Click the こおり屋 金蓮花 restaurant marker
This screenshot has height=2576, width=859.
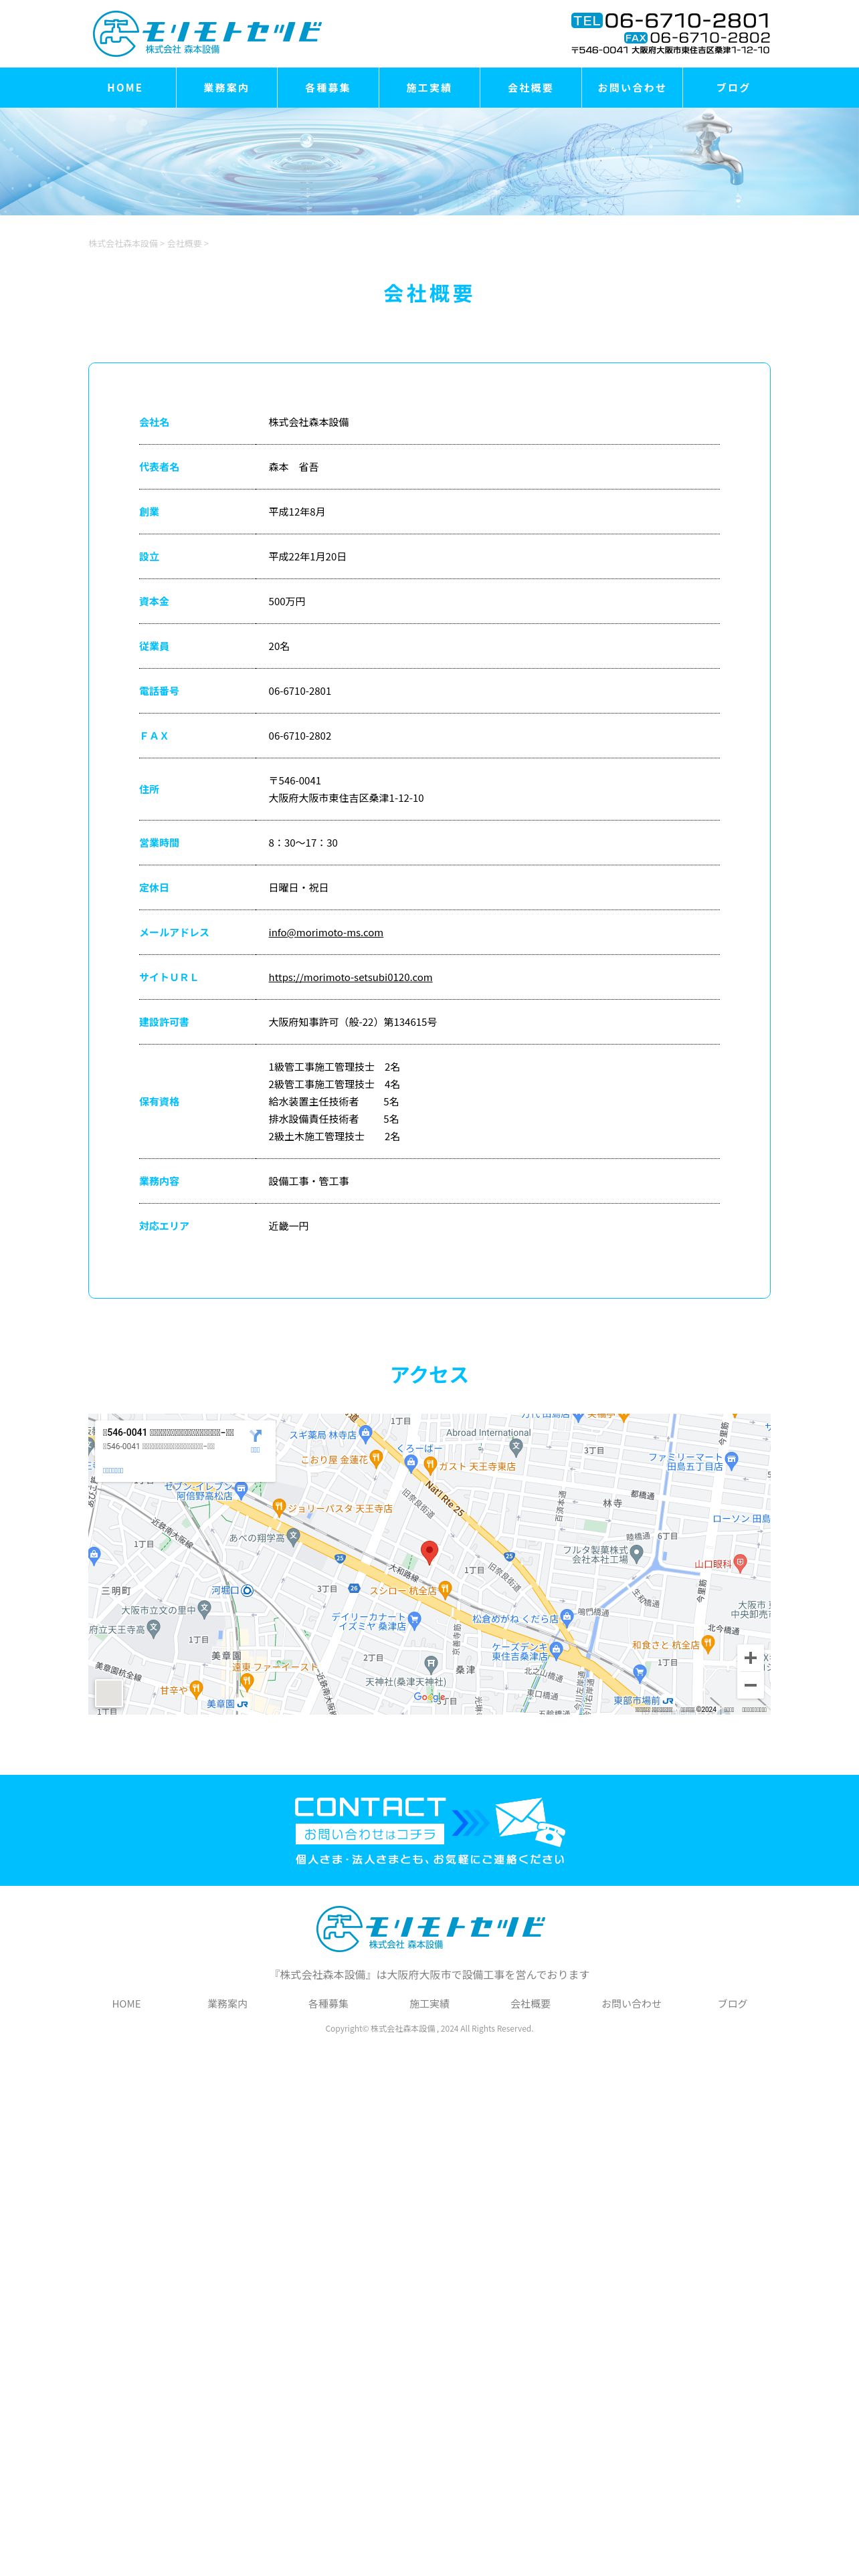(x=376, y=1459)
